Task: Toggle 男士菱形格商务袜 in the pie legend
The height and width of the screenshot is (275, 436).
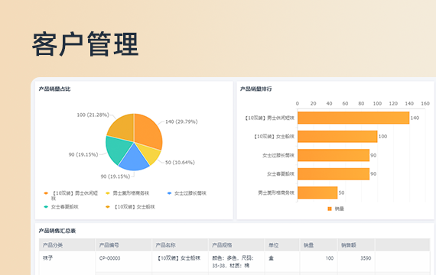Action: click(128, 193)
